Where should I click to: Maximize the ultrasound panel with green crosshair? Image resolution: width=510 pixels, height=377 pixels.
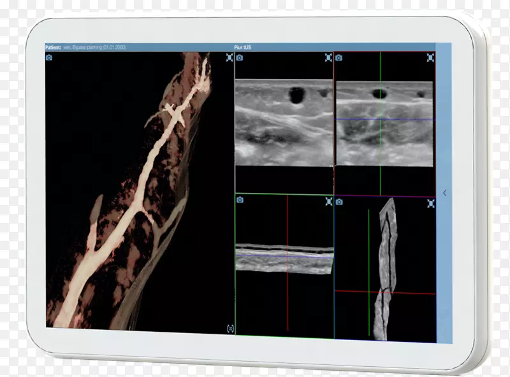[431, 58]
